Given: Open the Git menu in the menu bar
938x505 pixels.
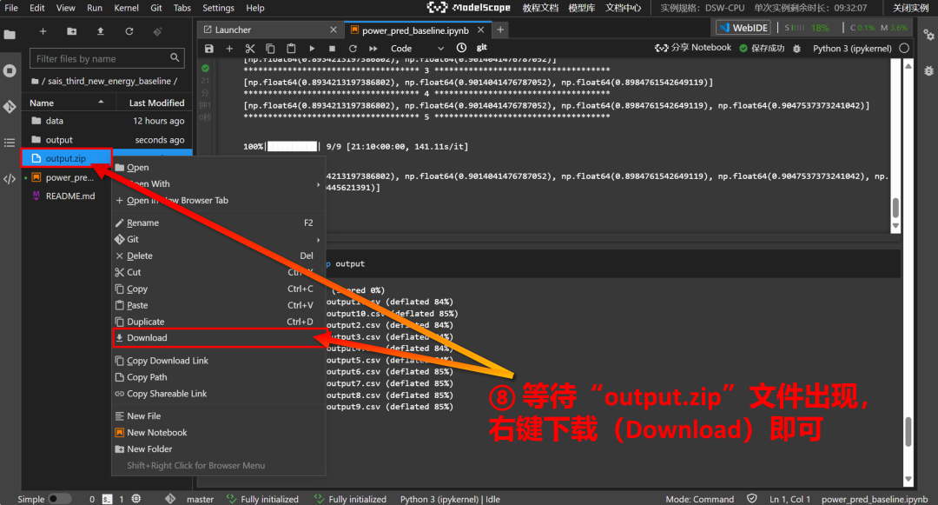Looking at the screenshot, I should pos(156,8).
